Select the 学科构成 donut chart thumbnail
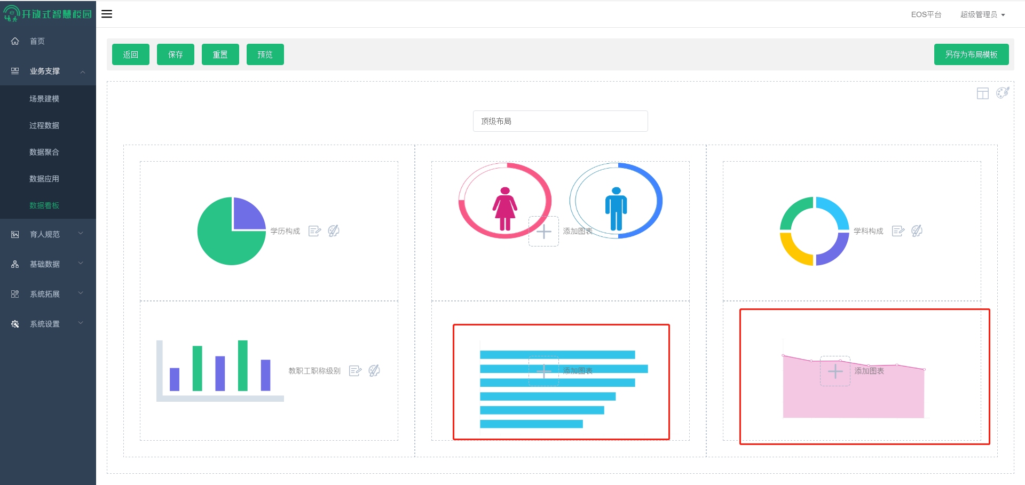 (815, 231)
